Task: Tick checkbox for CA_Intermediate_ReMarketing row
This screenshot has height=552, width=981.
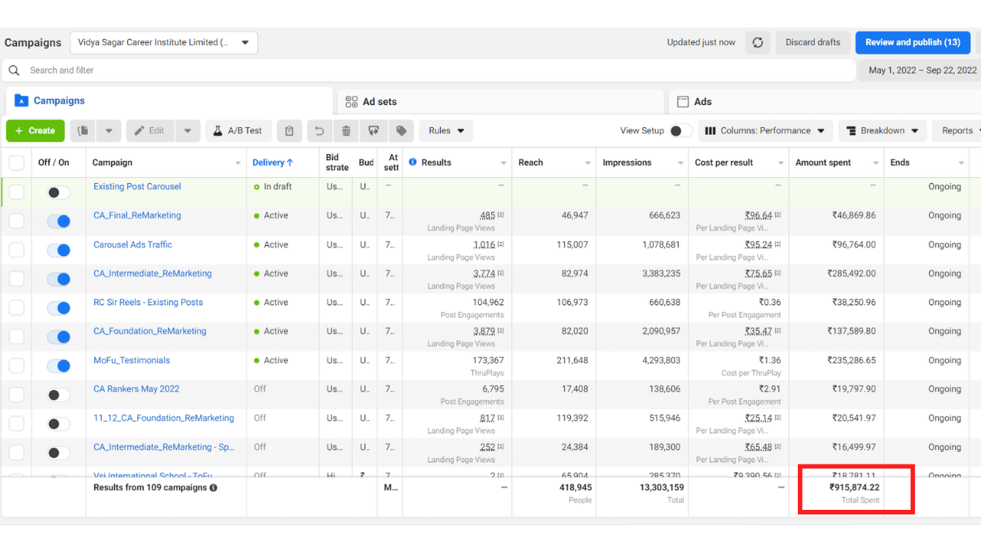Action: click(17, 279)
